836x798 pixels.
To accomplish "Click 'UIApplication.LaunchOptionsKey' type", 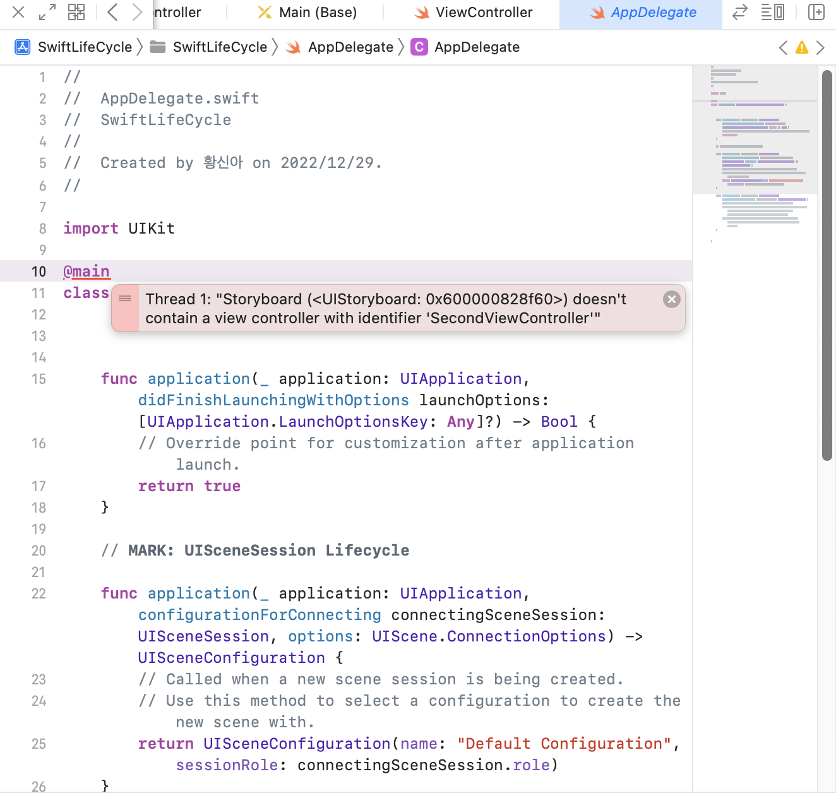I will pos(287,422).
